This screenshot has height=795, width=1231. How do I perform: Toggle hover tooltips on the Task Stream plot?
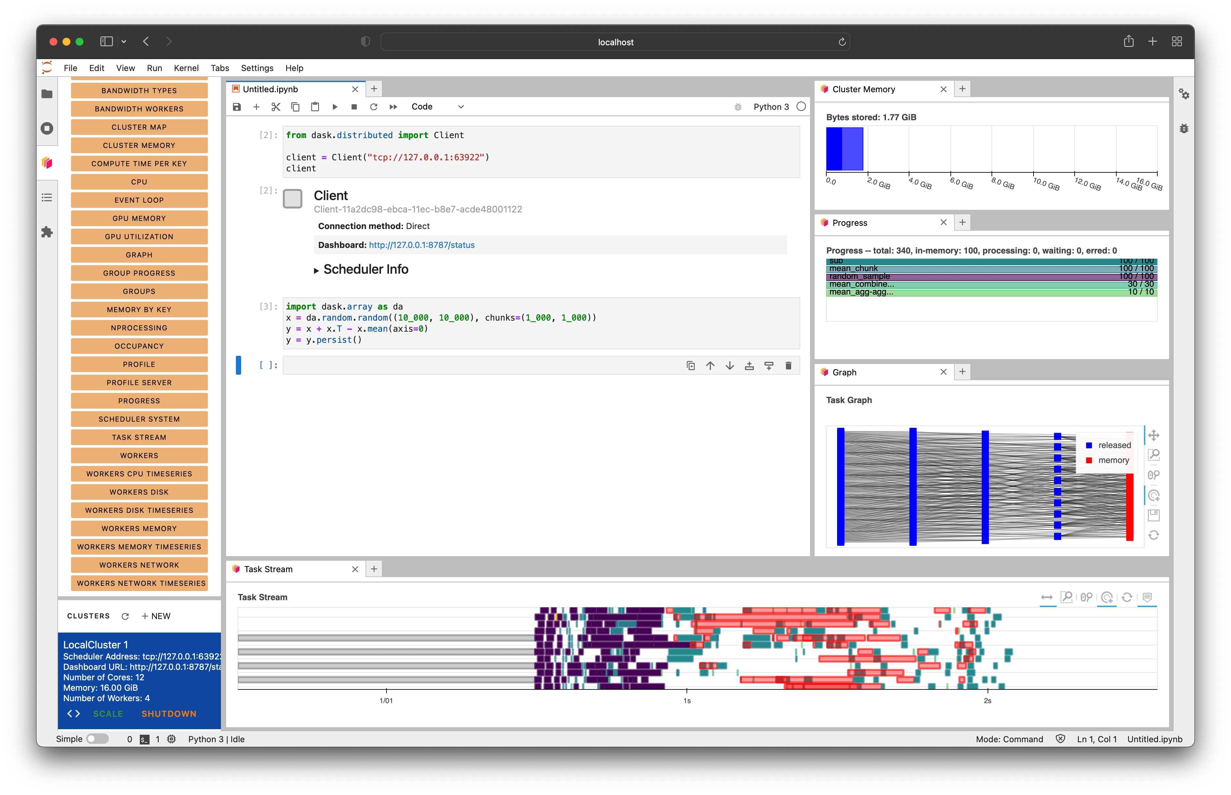pos(1147,597)
